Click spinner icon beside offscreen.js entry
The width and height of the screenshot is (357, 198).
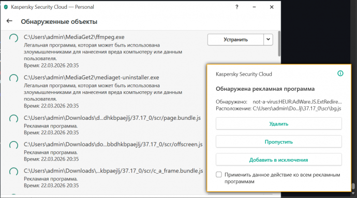point(13,146)
